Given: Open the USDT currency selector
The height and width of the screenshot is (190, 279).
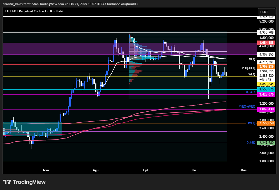Looking at the screenshot, I should (266, 12).
